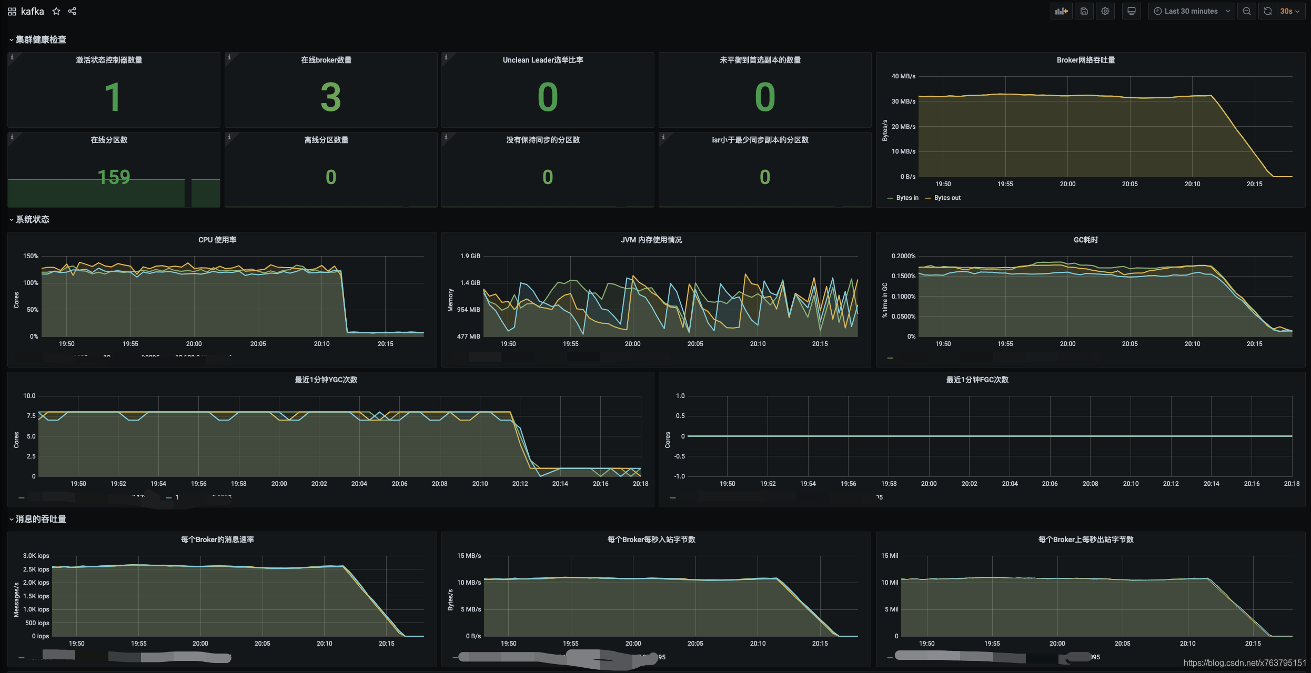The width and height of the screenshot is (1311, 673).
Task: Save the dashboard with the floppy icon
Action: [1084, 11]
